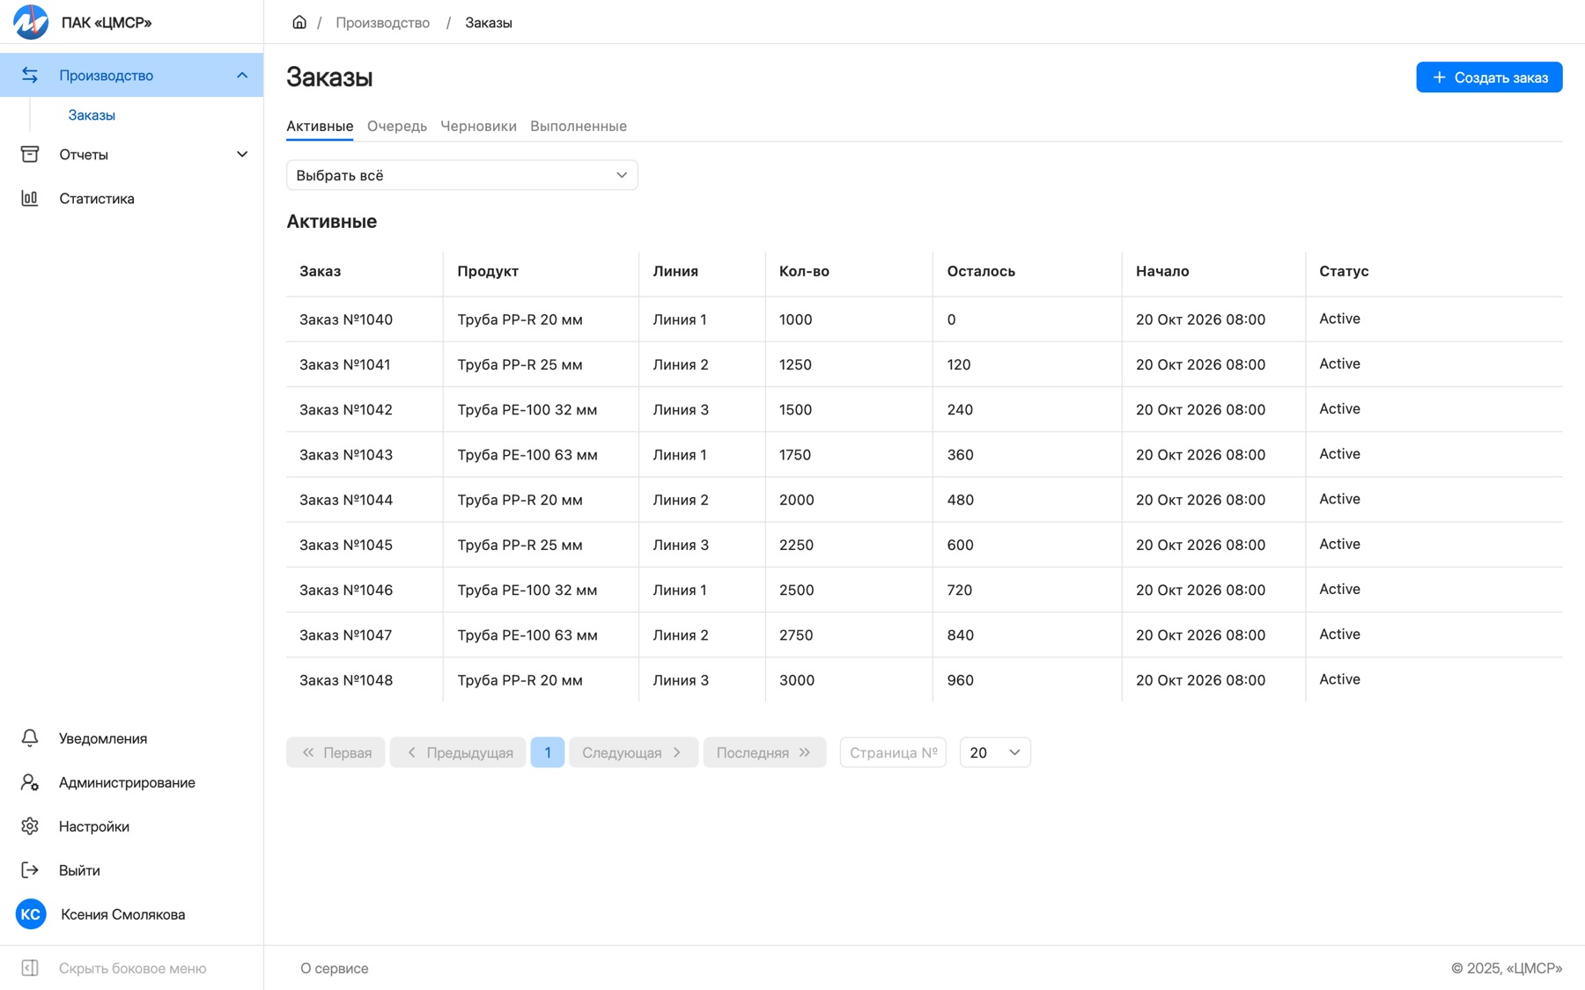Open Настройки gear icon
The height and width of the screenshot is (990, 1585).
[30, 826]
